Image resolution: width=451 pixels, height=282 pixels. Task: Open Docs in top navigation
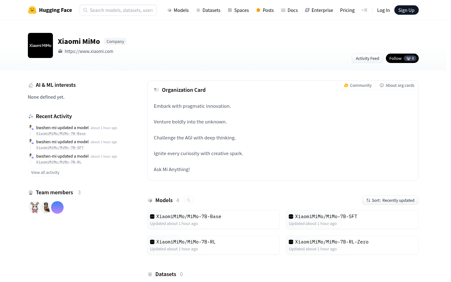(289, 10)
